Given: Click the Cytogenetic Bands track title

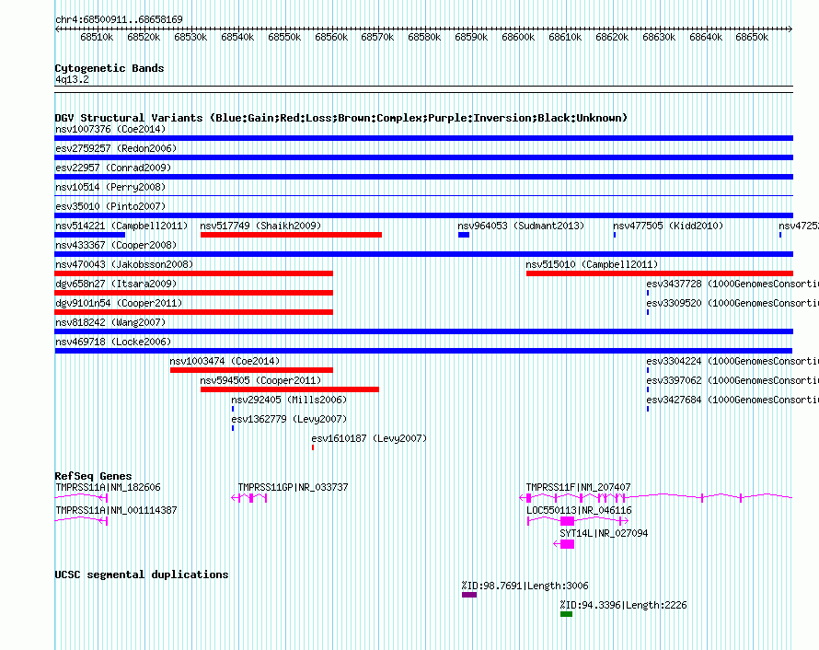Looking at the screenshot, I should pyautogui.click(x=110, y=68).
